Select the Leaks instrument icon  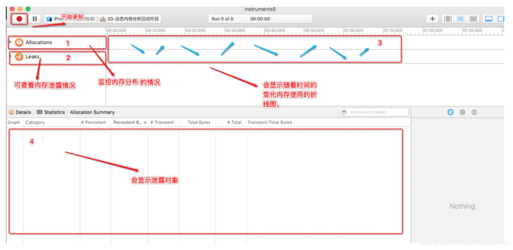coord(19,56)
